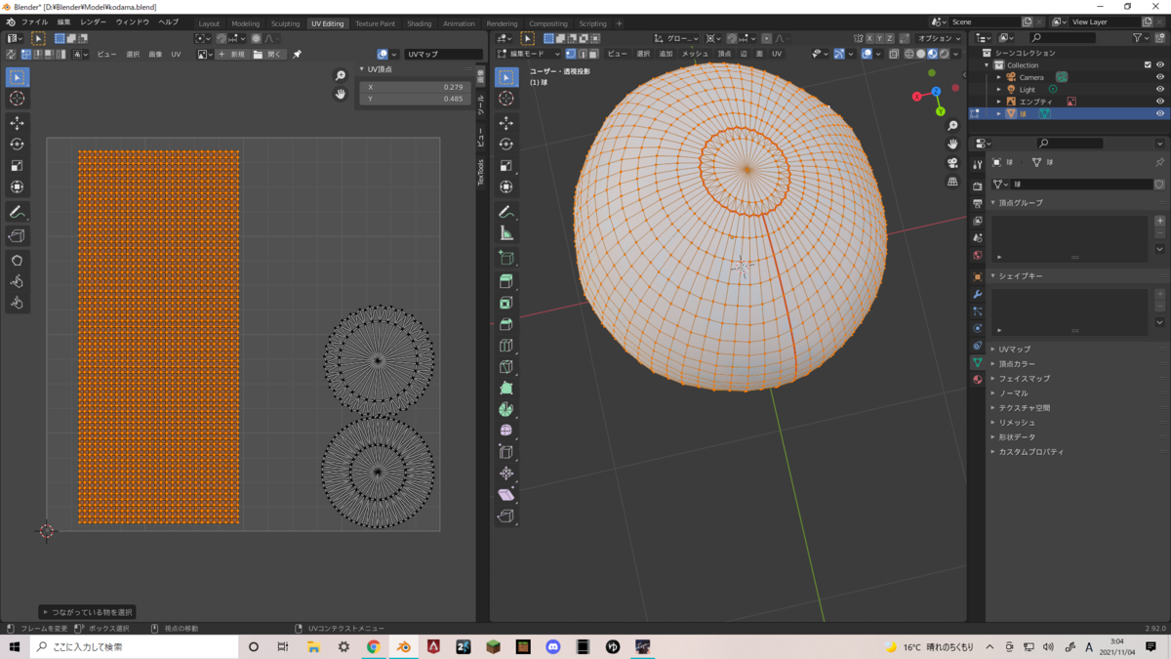Select the Poly Build tool in 3D viewport

506,389
